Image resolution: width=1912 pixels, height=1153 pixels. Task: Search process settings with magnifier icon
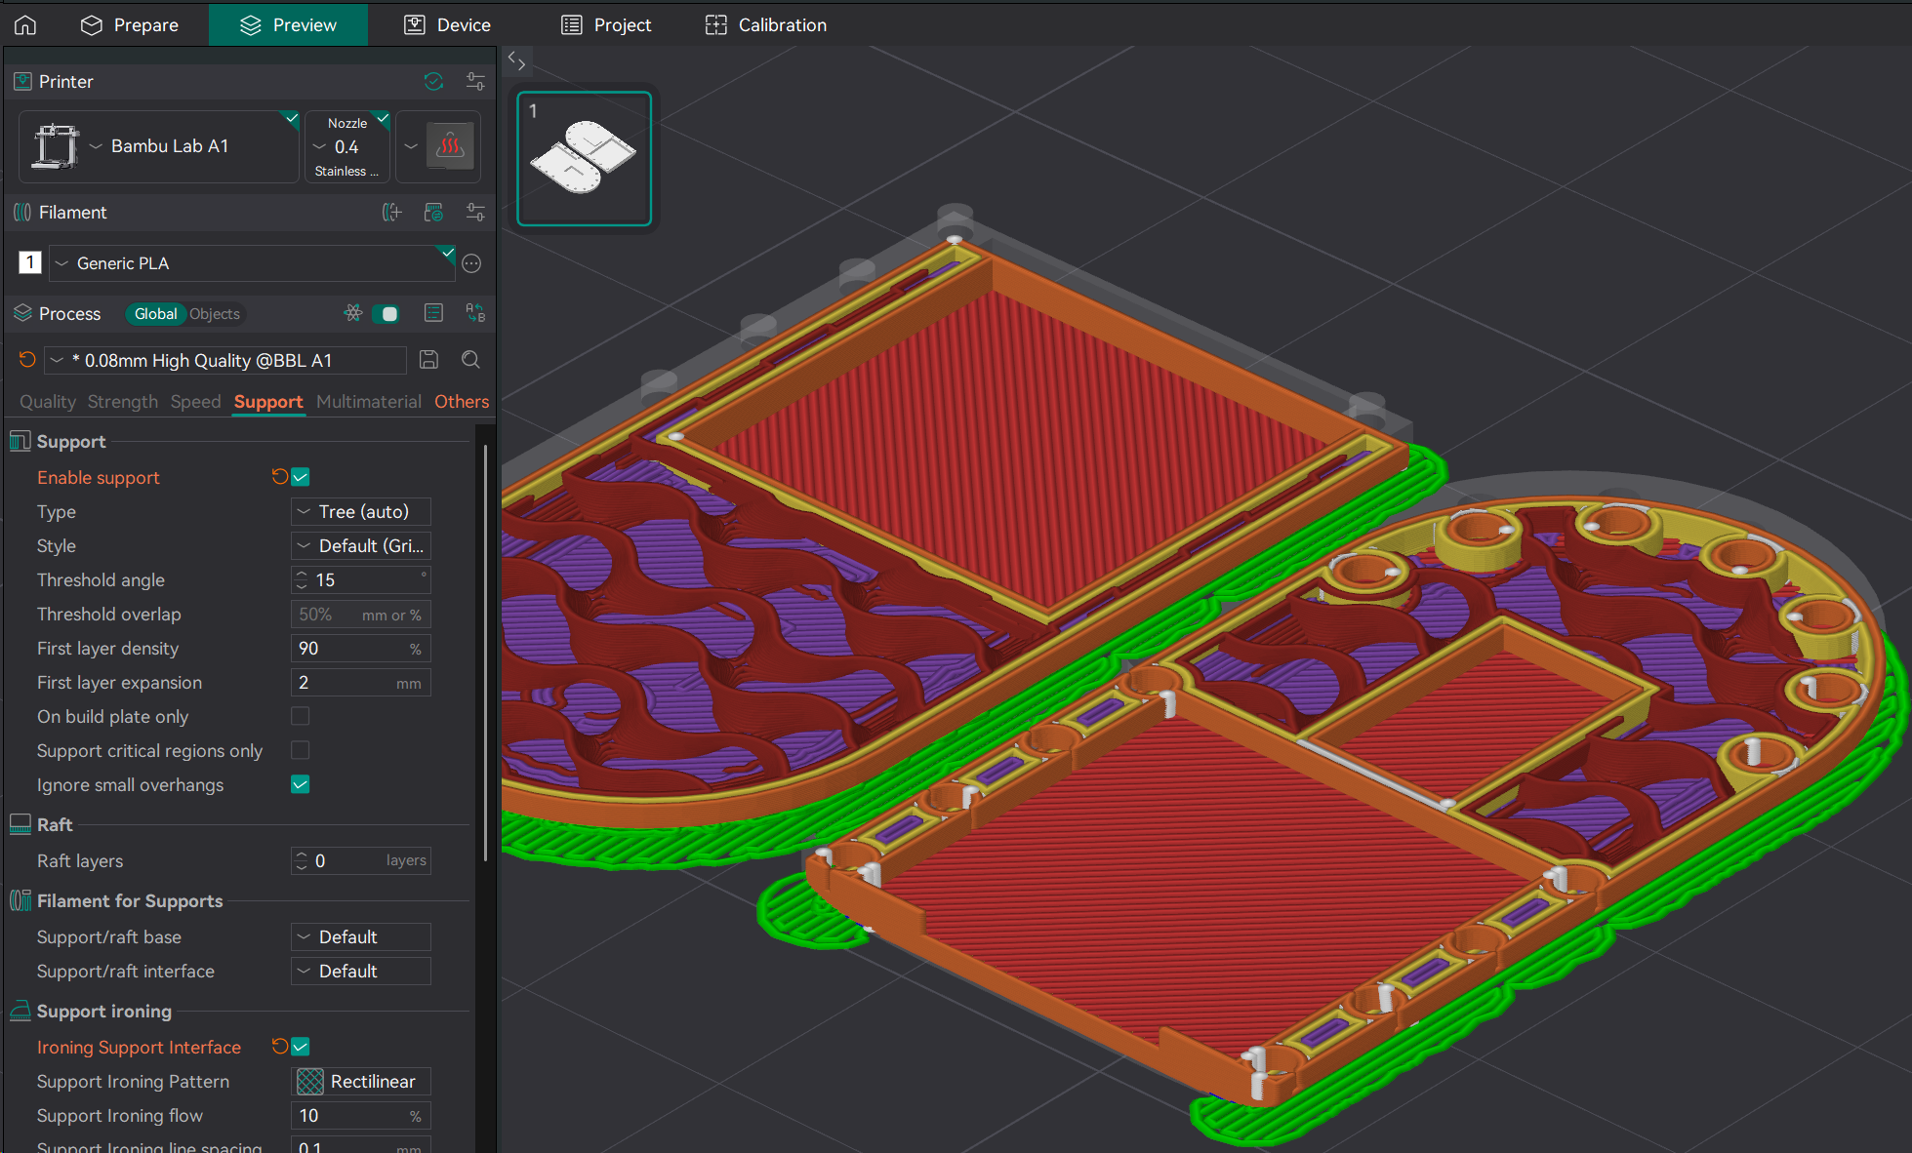[x=470, y=360]
